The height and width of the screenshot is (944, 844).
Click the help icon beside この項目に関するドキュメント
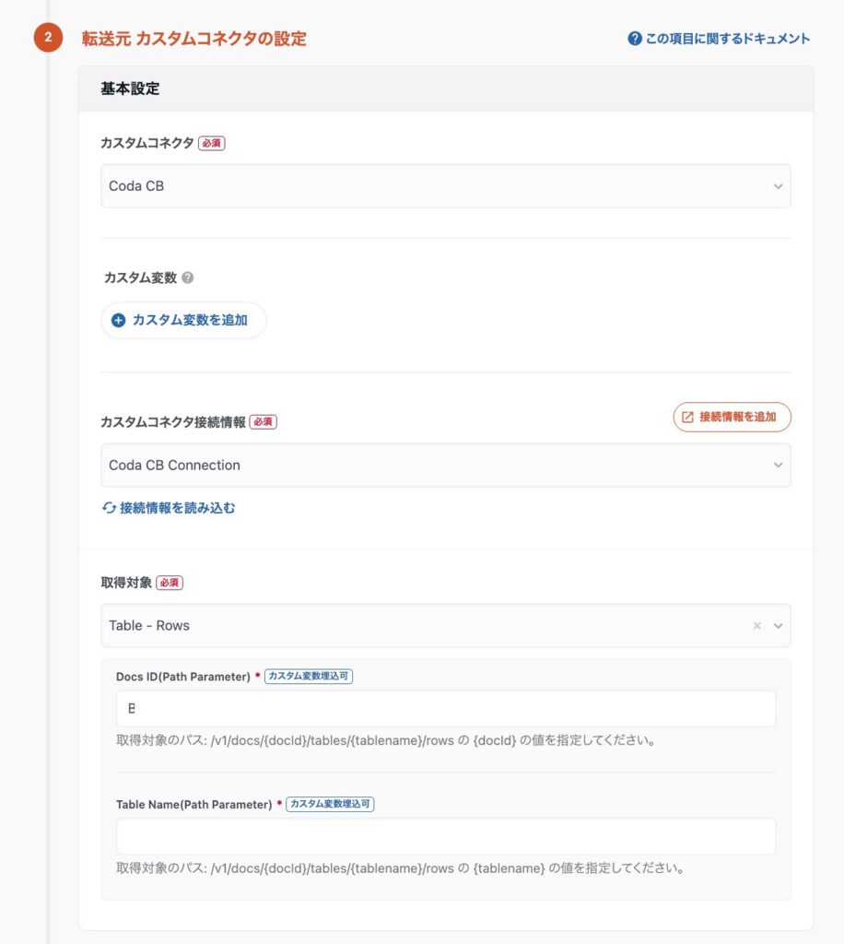(635, 39)
